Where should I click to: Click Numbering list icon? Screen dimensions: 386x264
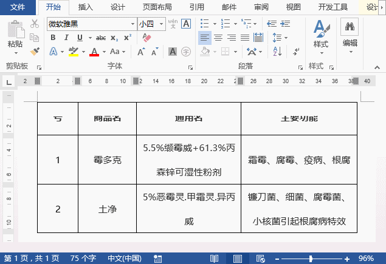click(226, 24)
